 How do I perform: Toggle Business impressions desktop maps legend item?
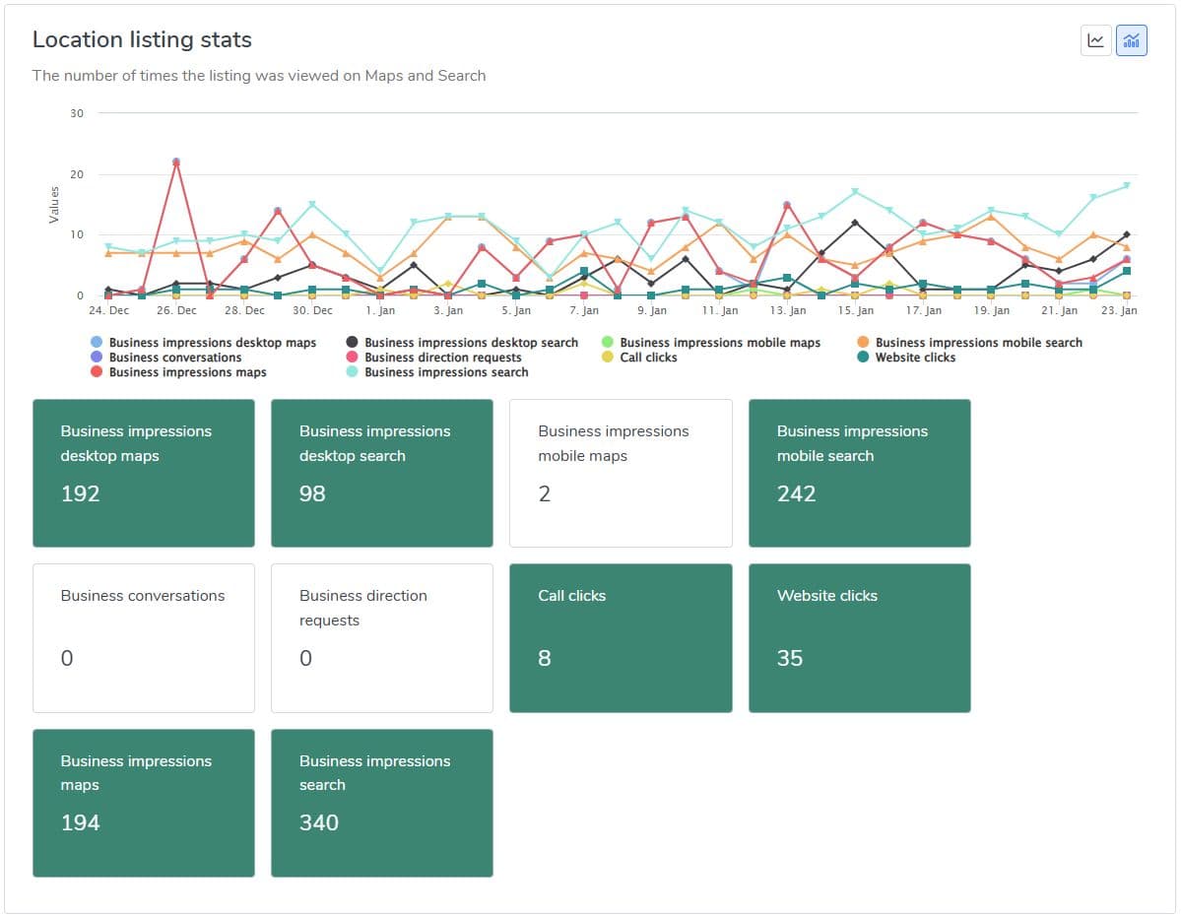[203, 343]
